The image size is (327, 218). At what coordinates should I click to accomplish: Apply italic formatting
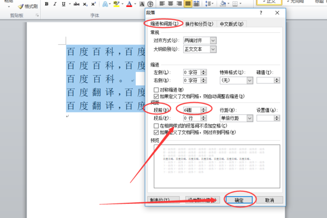tap(55, 4)
